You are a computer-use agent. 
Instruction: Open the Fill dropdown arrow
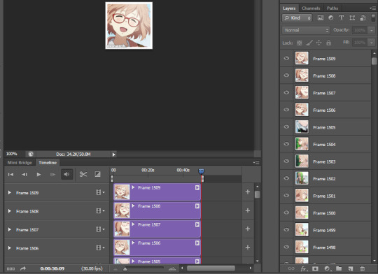tap(372, 43)
